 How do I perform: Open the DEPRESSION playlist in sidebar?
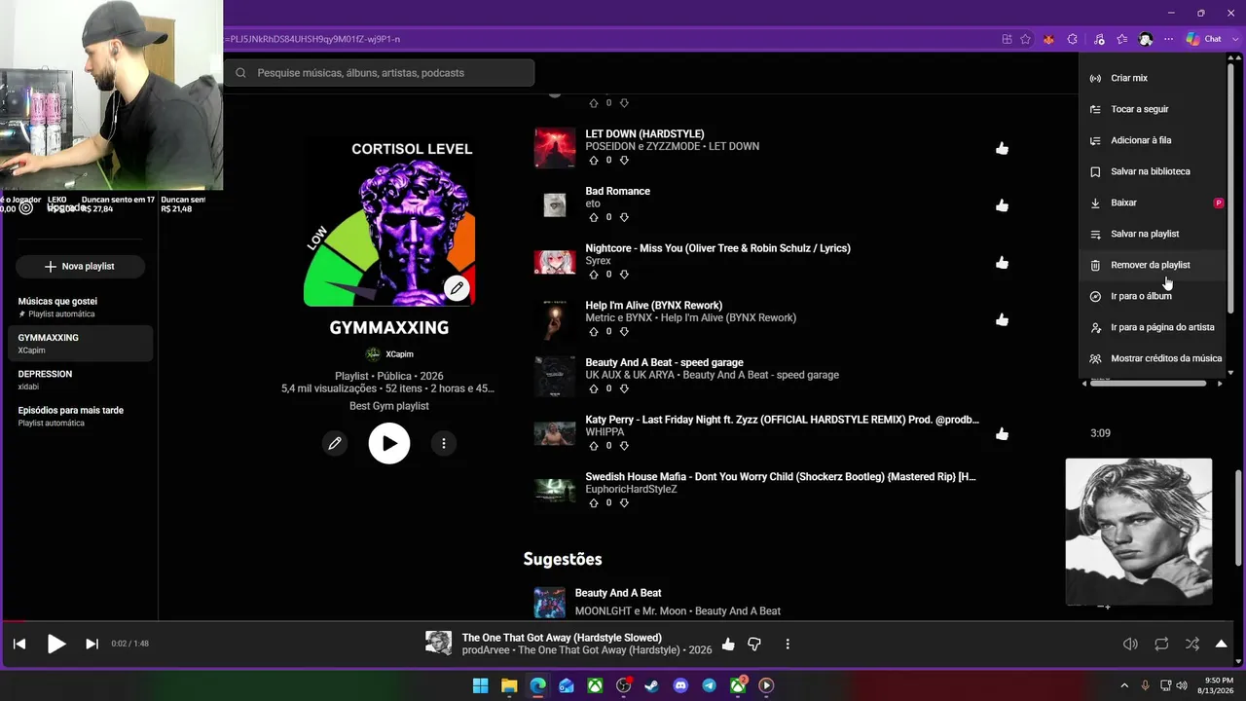click(79, 380)
